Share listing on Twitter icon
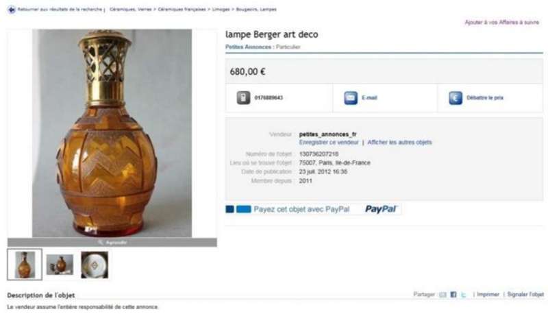 tap(464, 295)
